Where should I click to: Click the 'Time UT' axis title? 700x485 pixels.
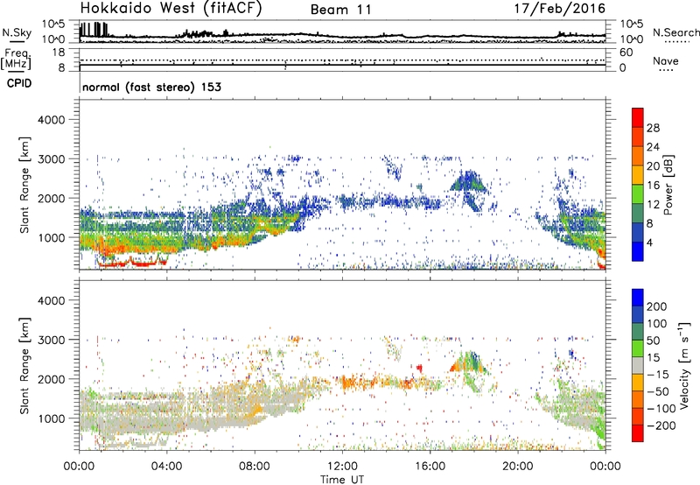[342, 480]
